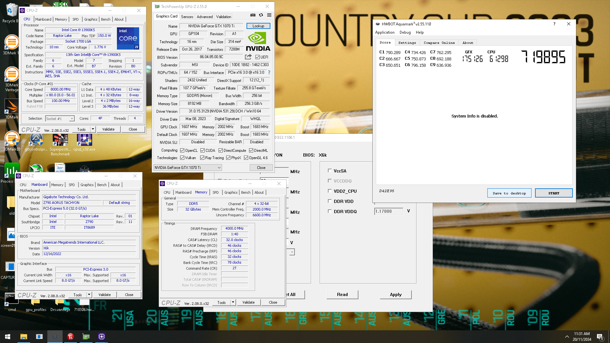Toggle the DirectCompute checkbox
The image size is (610, 343).
220,151
